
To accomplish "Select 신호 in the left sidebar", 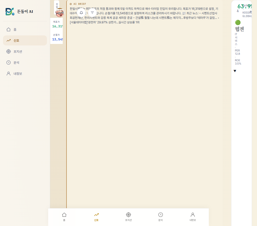I will coord(25,40).
